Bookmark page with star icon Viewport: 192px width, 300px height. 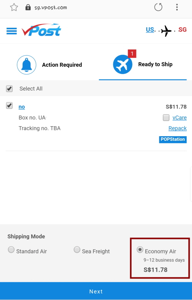[x=14, y=7]
